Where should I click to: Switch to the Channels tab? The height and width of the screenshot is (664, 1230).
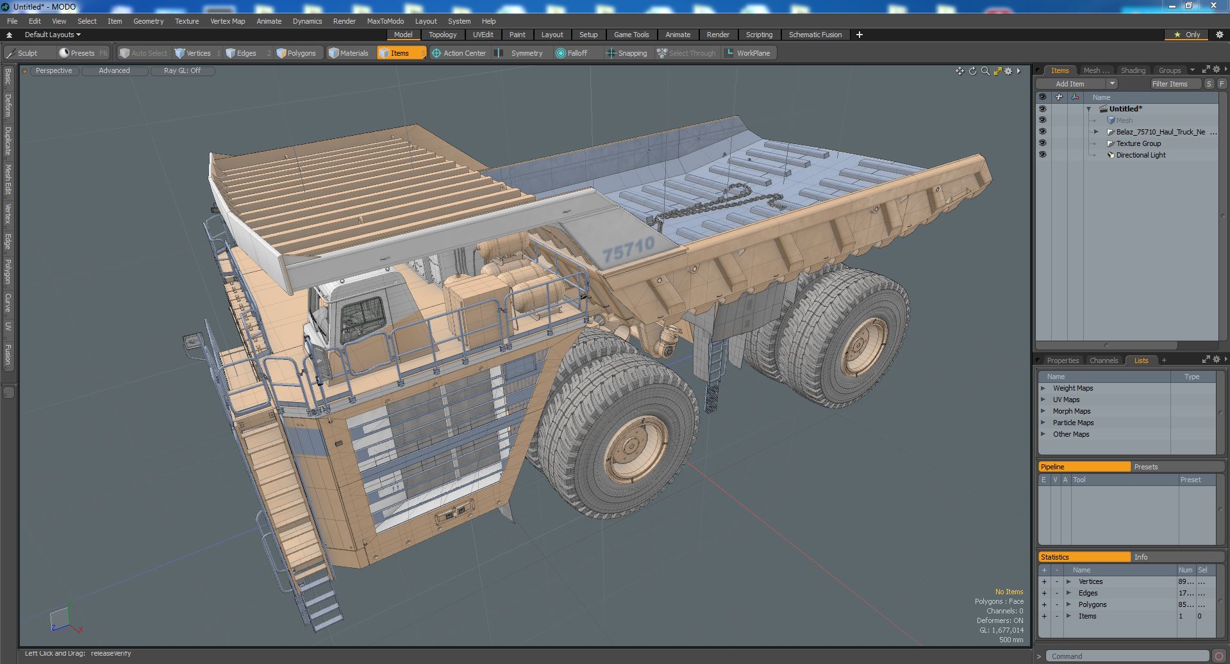[x=1103, y=360]
